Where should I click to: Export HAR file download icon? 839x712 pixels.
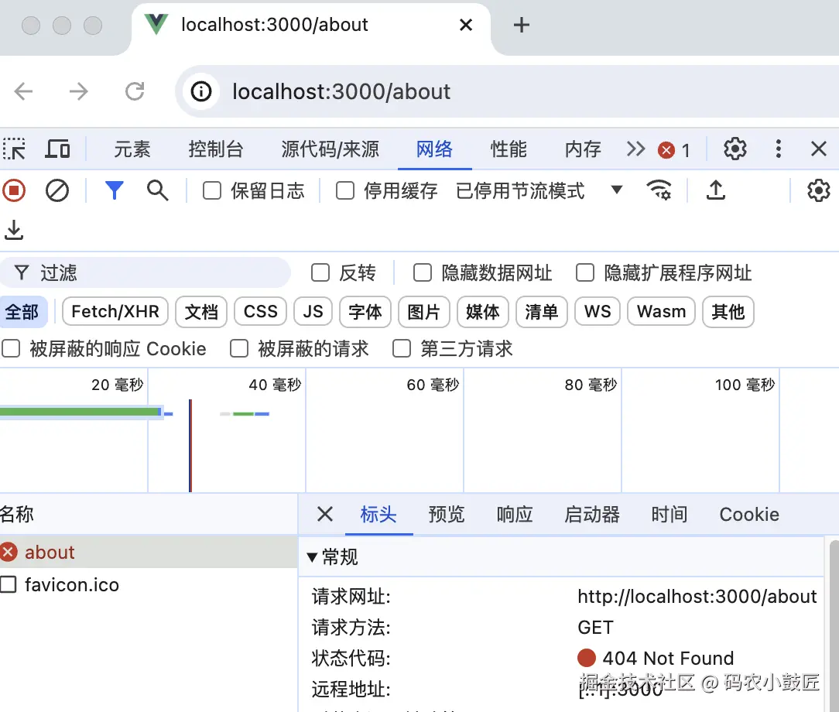(x=14, y=230)
